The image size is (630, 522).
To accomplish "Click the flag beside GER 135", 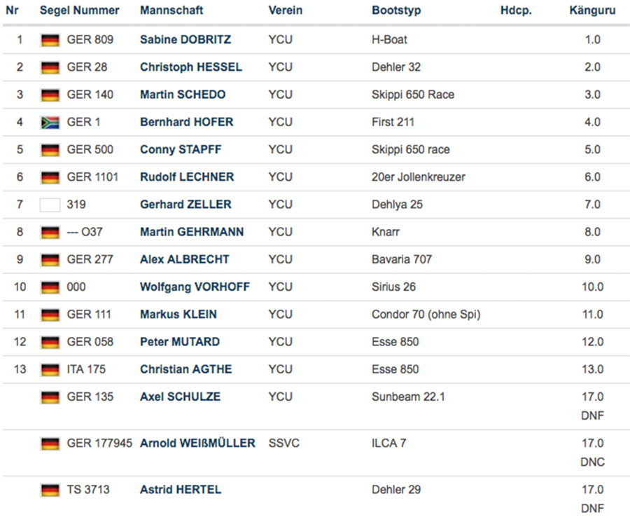I will 50,397.
